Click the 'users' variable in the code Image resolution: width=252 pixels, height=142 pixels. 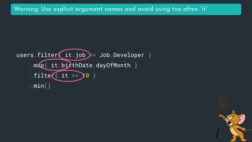pyautogui.click(x=25, y=55)
